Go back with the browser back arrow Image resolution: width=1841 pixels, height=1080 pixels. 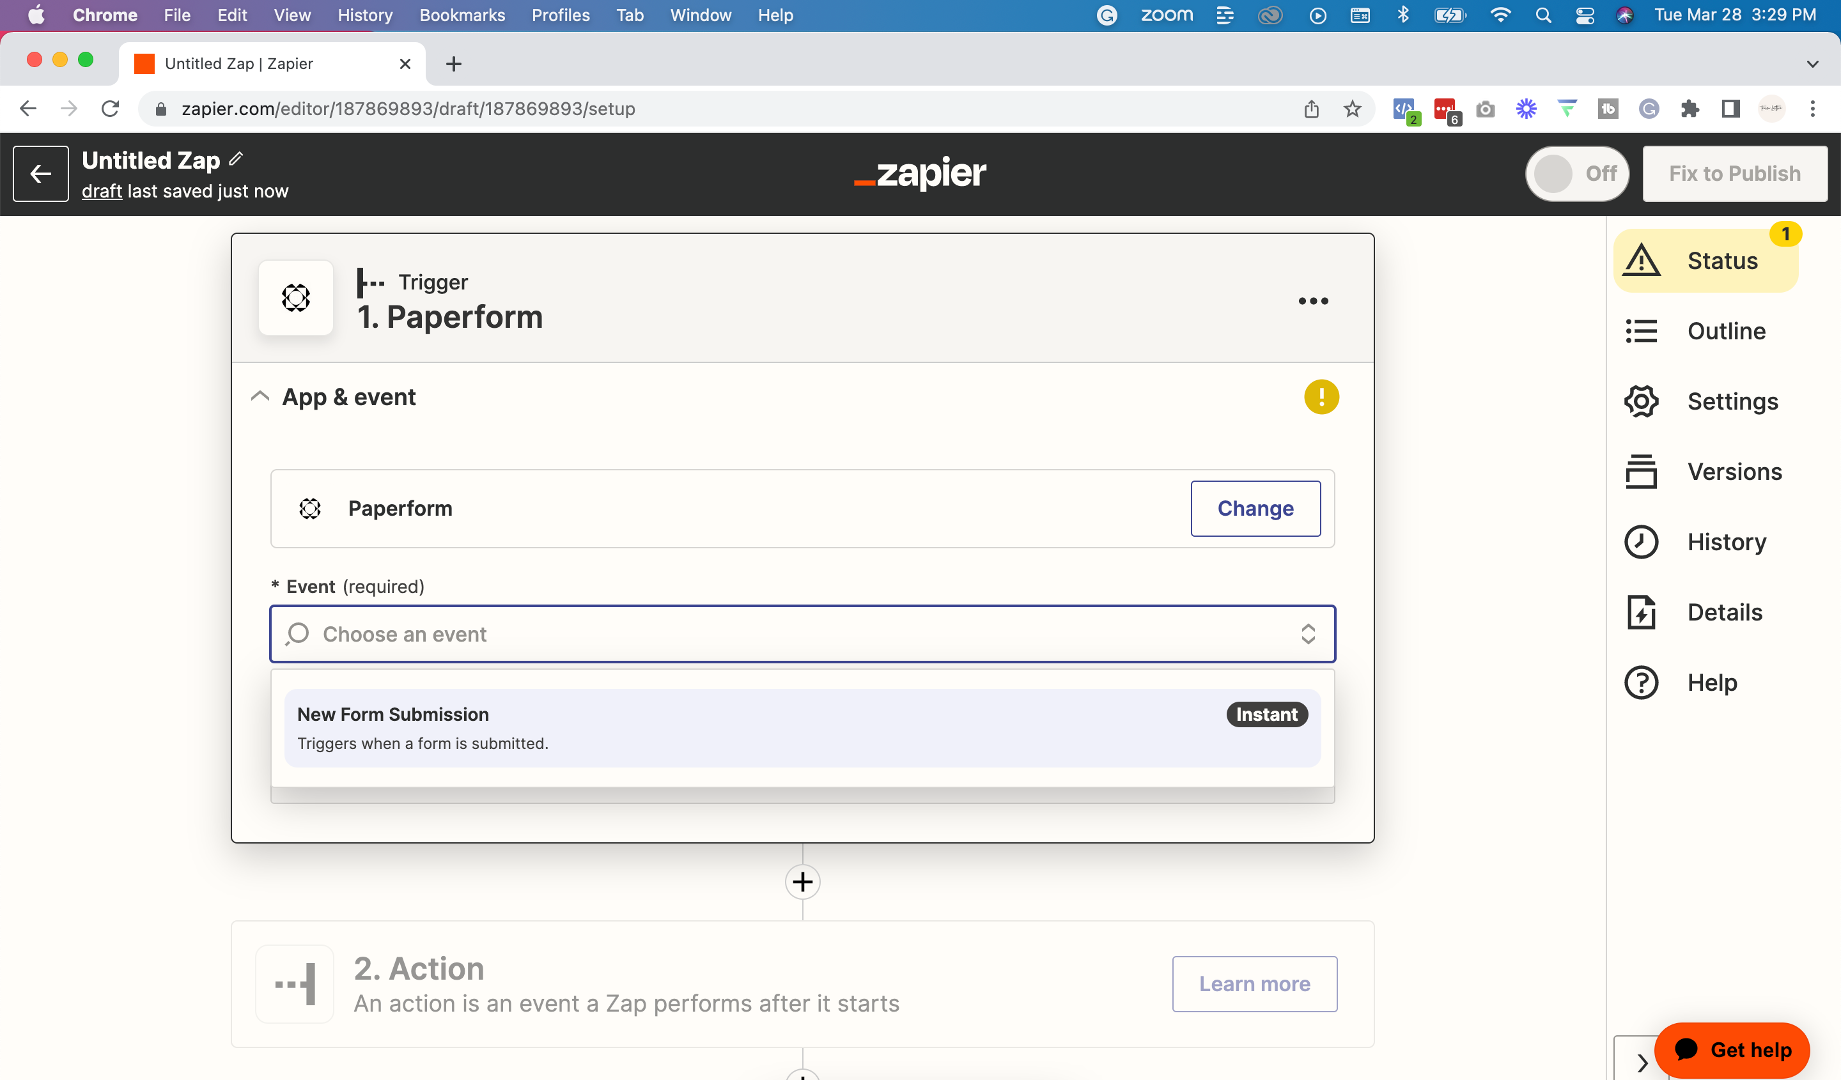tap(27, 109)
